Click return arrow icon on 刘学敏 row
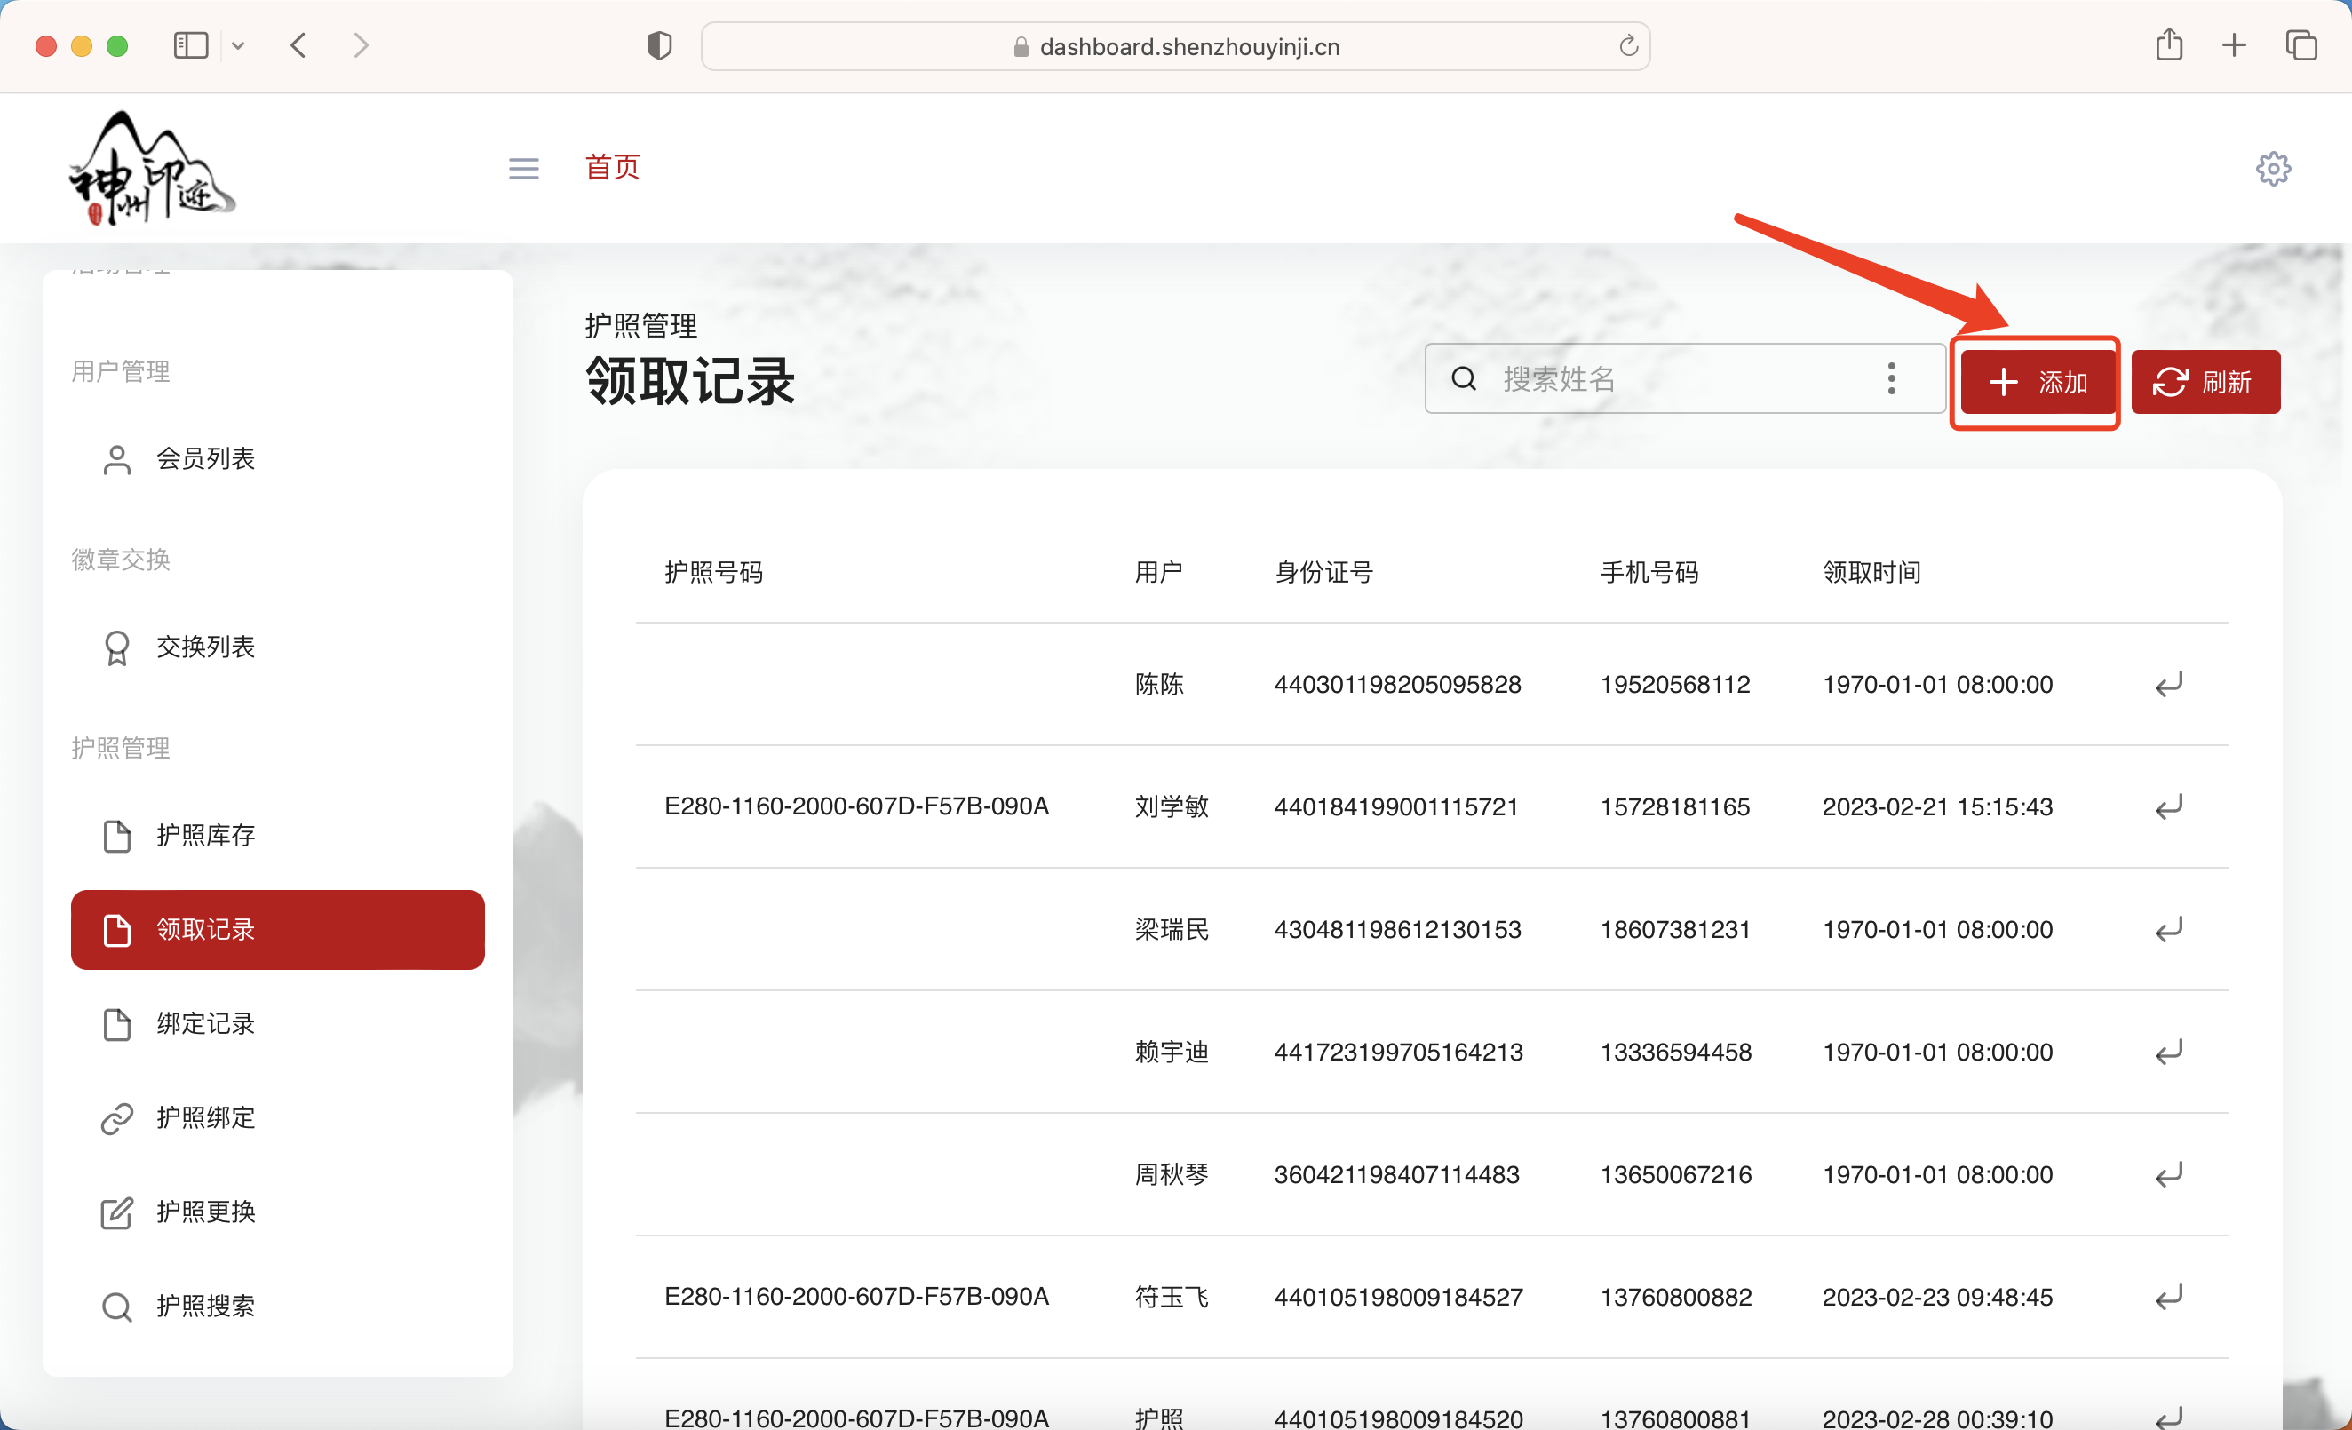This screenshot has width=2352, height=1430. pos(2169,807)
